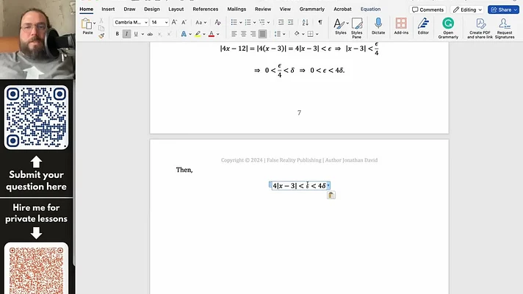
Task: Click the paste options clipboard below the equation
Action: [x=331, y=196]
